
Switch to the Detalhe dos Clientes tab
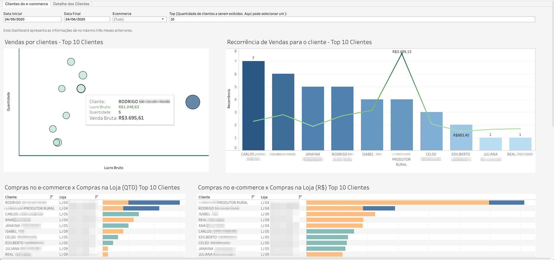[x=71, y=4]
